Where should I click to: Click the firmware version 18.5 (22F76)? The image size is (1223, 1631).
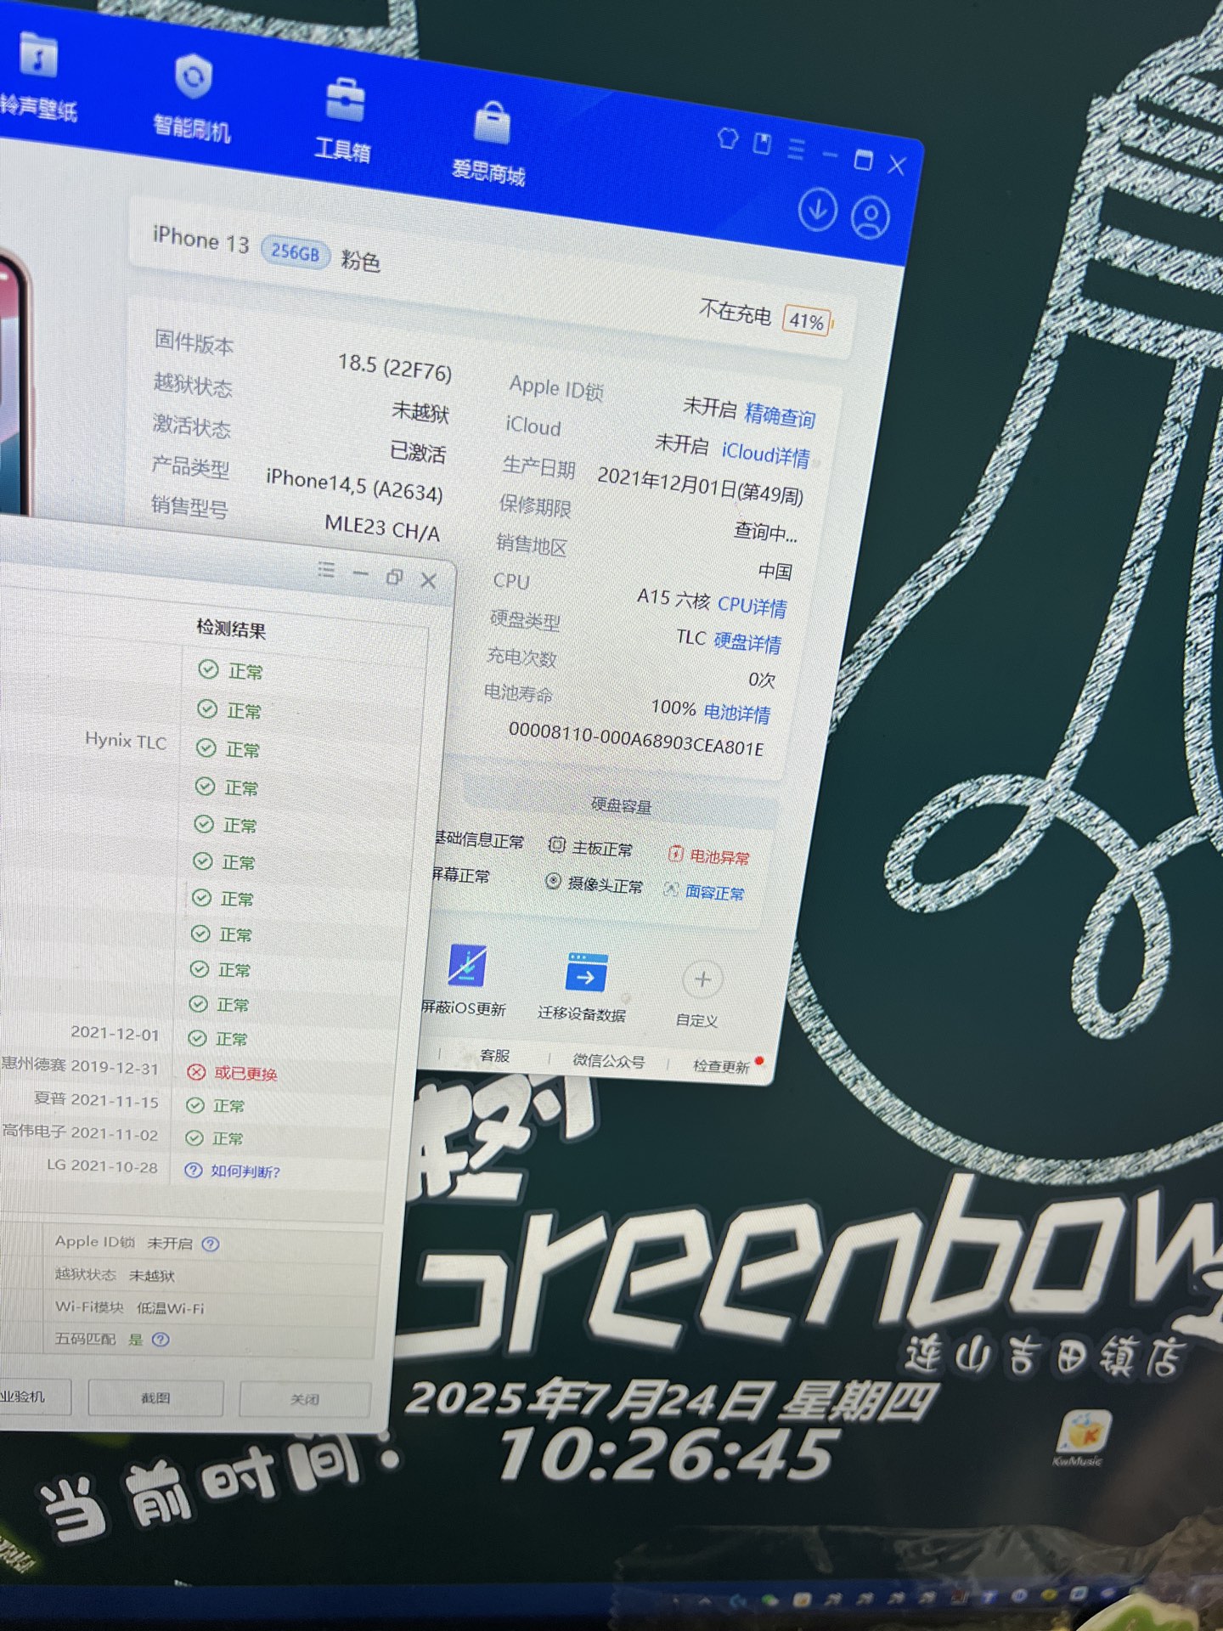395,367
